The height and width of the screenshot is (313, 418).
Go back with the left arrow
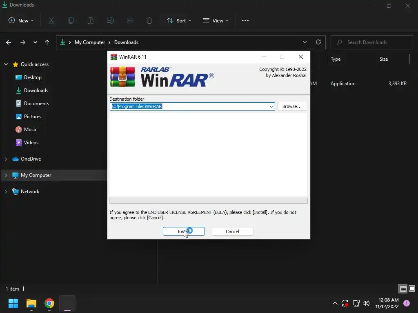tap(9, 42)
